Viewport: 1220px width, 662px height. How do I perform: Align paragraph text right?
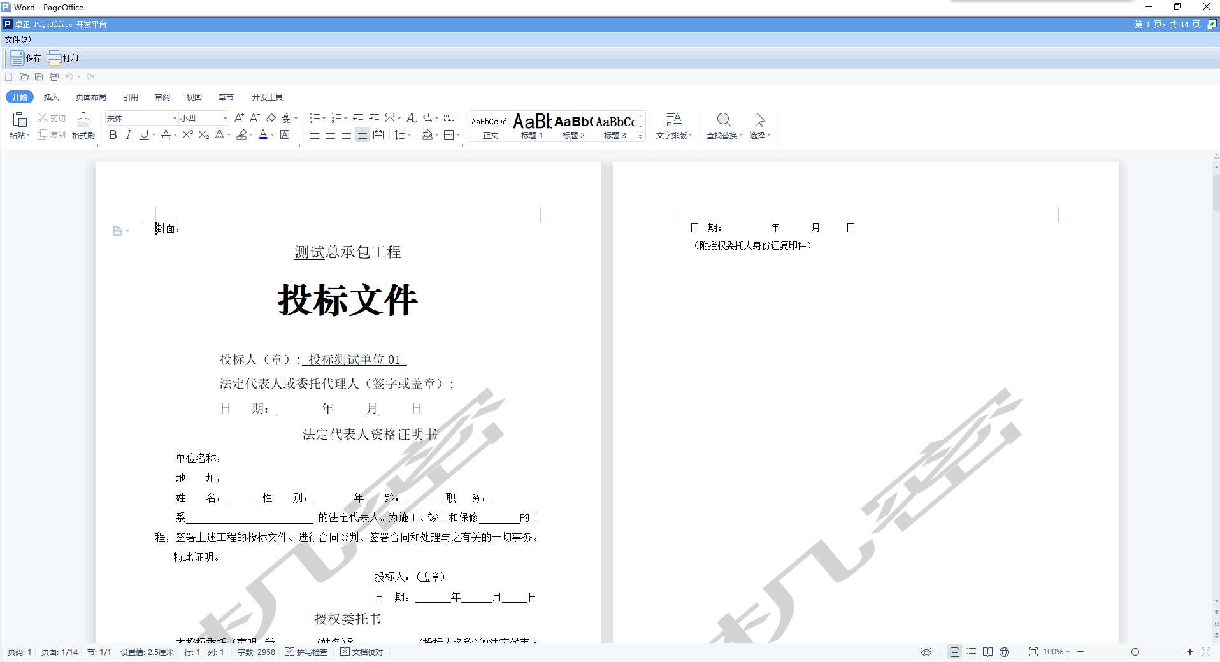coord(347,134)
